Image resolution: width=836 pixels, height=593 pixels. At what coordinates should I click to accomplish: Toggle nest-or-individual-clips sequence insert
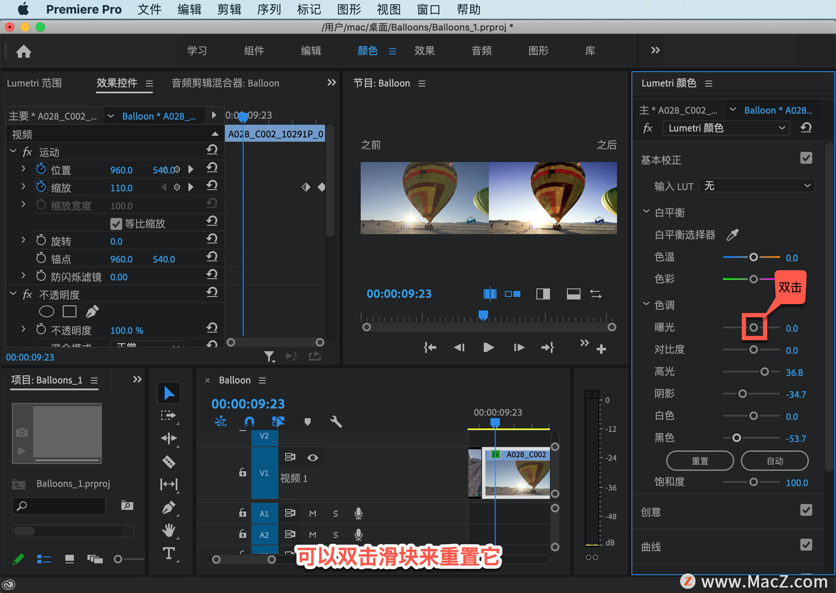pyautogui.click(x=221, y=422)
